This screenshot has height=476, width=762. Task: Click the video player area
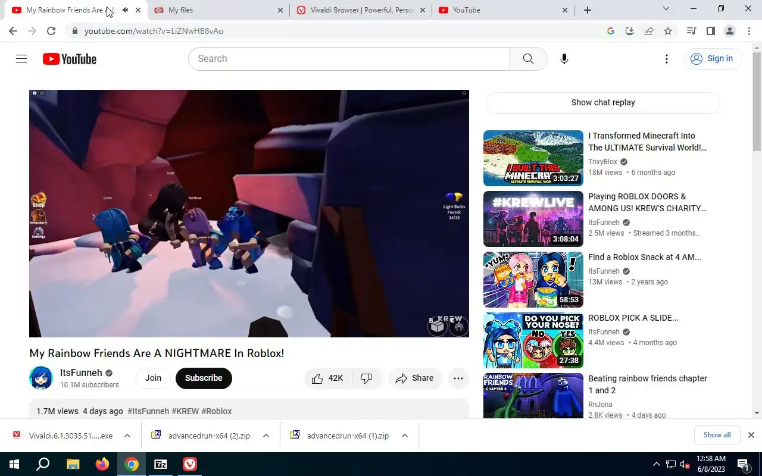(249, 214)
